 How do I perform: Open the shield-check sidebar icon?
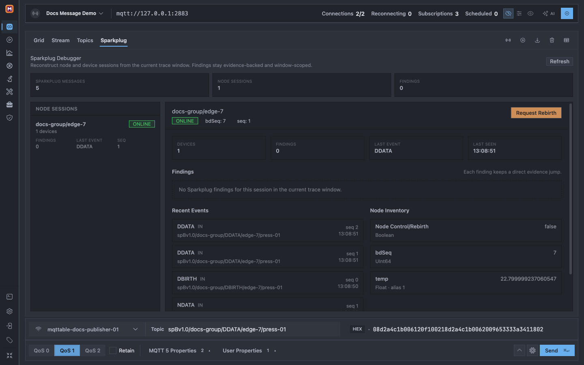(x=9, y=118)
